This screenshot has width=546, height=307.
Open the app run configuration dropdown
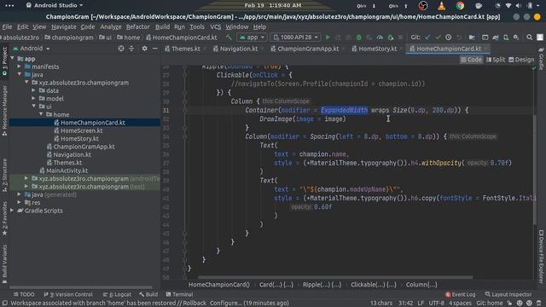[x=252, y=38]
